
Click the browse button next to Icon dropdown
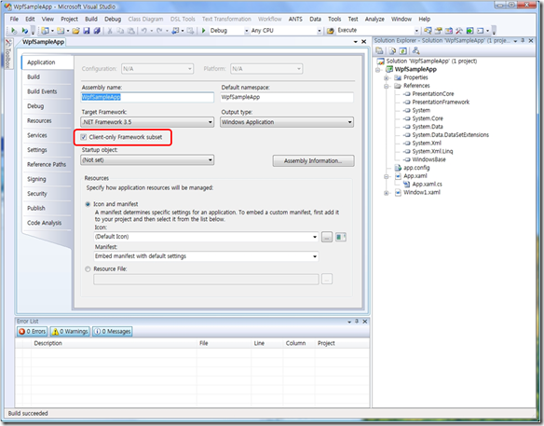[327, 237]
